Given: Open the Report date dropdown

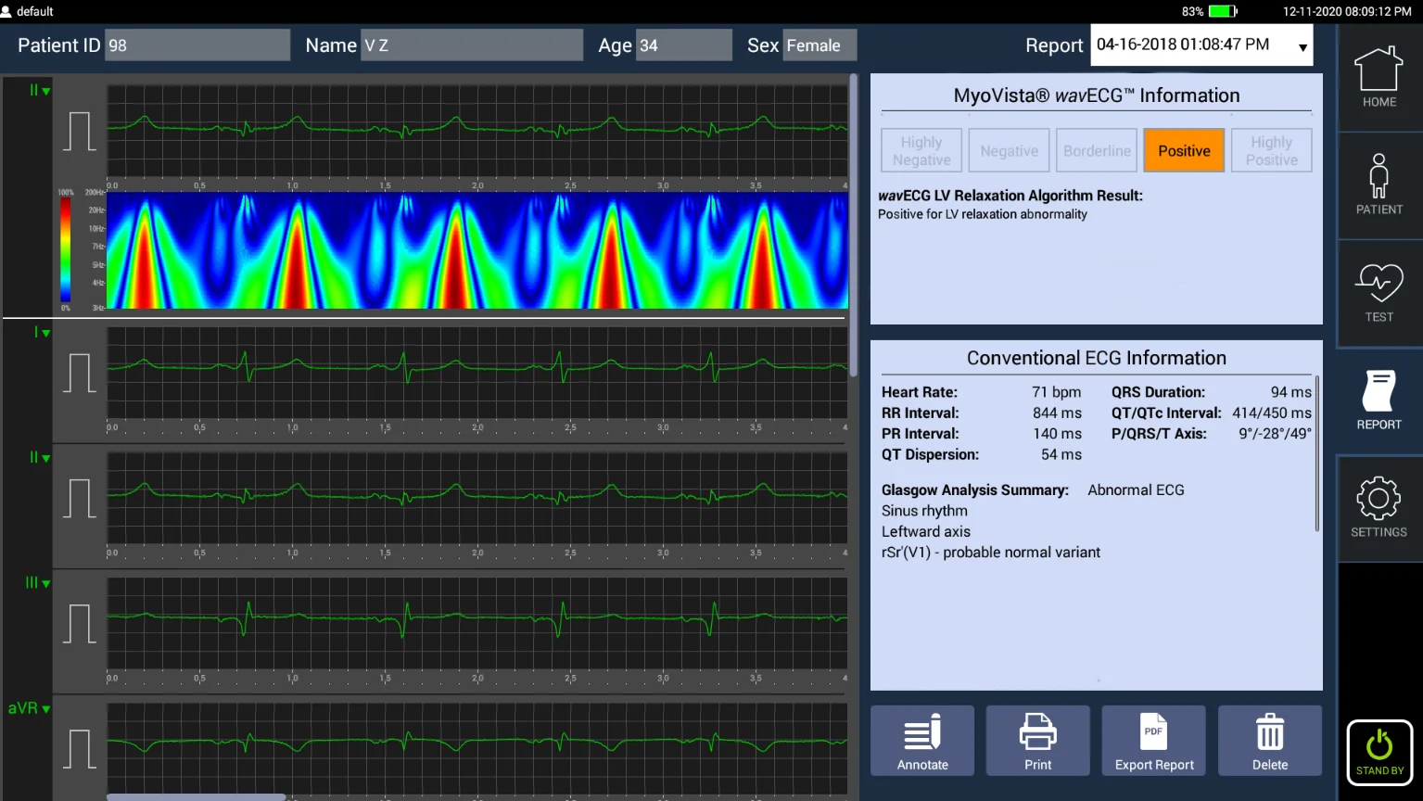Looking at the screenshot, I should (1301, 44).
